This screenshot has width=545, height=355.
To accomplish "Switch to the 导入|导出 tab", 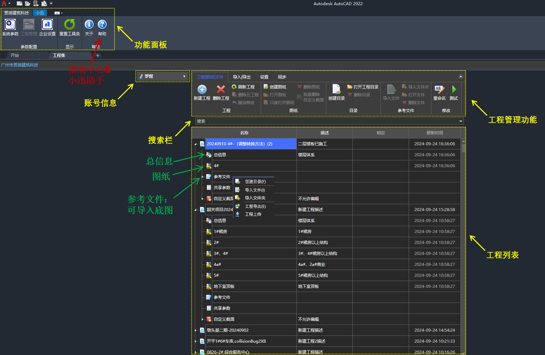I will coord(242,77).
